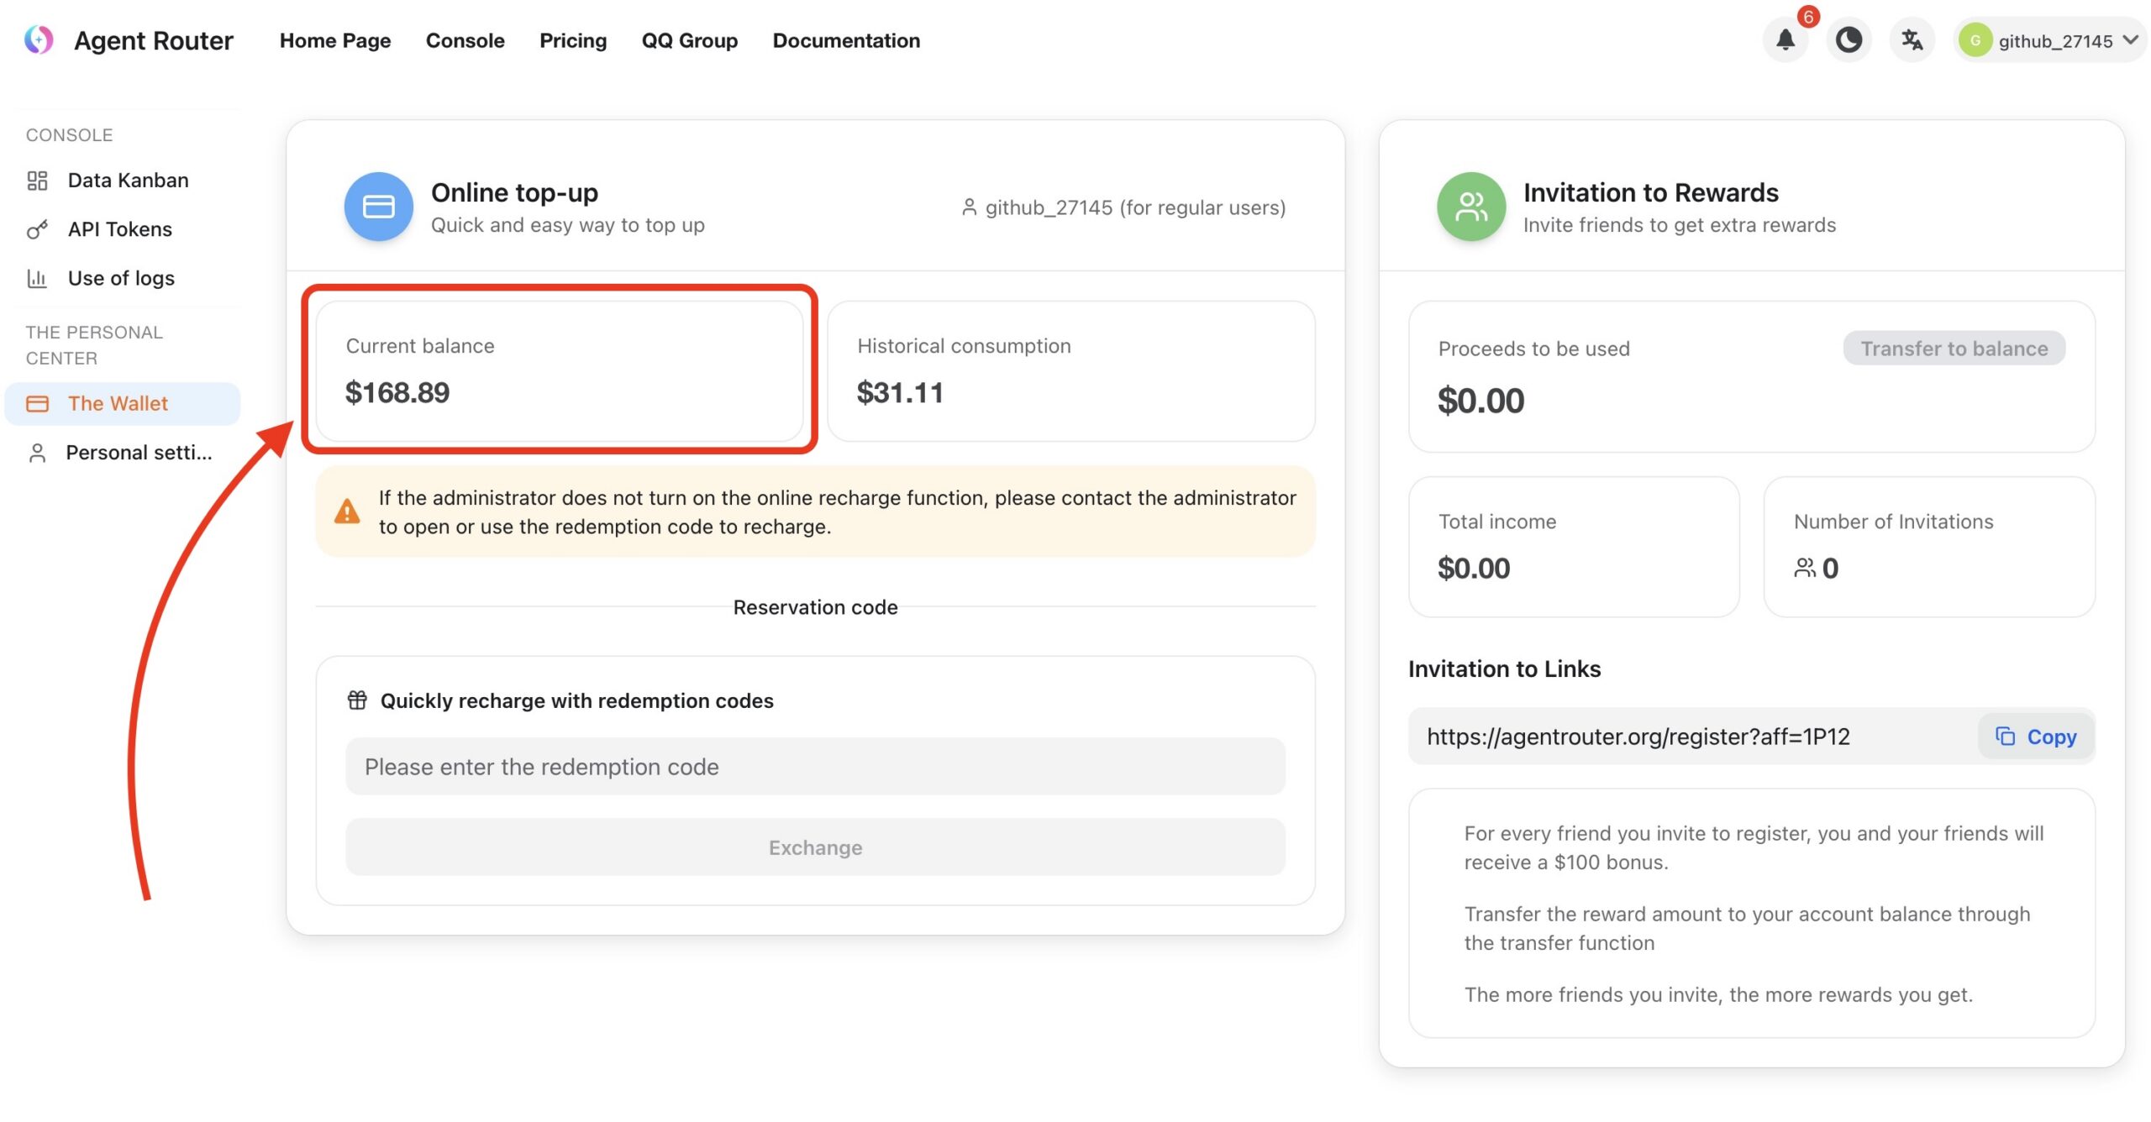Expand the github_27145 account dropdown
Image resolution: width=2151 pixels, height=1122 pixels.
(2051, 40)
